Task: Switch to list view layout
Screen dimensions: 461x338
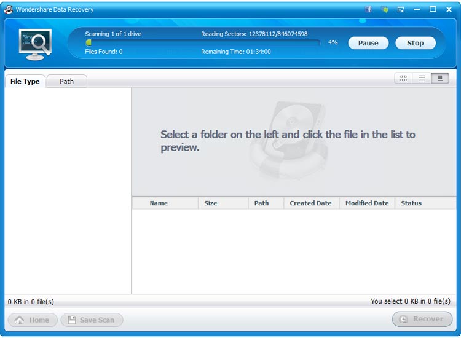Action: [x=422, y=78]
